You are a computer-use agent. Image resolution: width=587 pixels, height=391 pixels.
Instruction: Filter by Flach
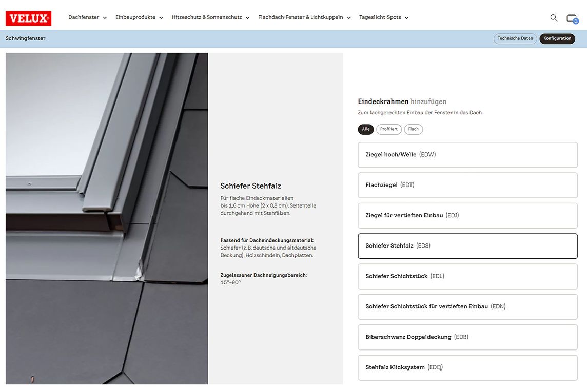[x=413, y=129]
